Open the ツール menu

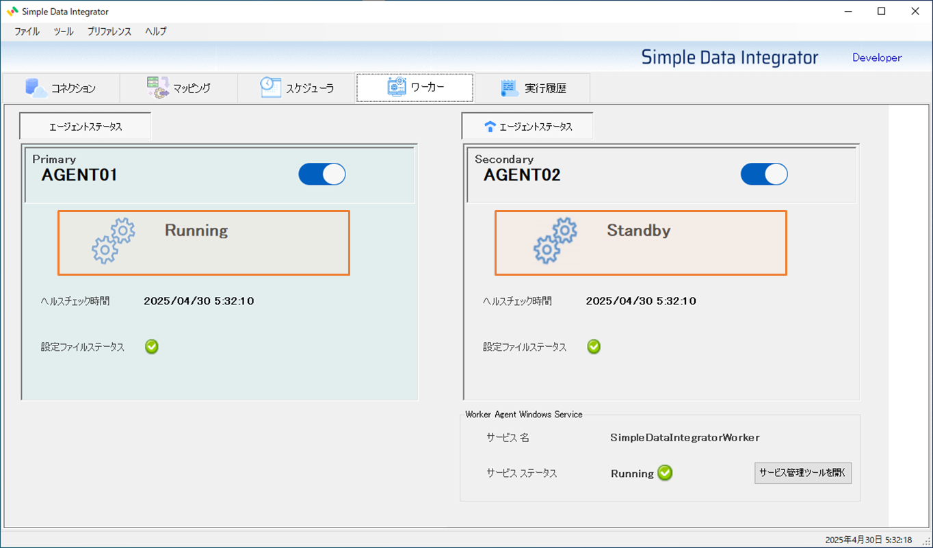pos(64,31)
